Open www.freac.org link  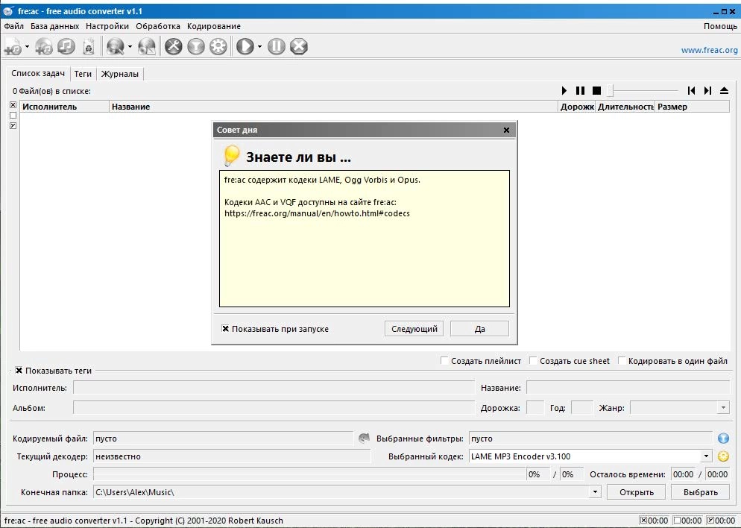709,50
